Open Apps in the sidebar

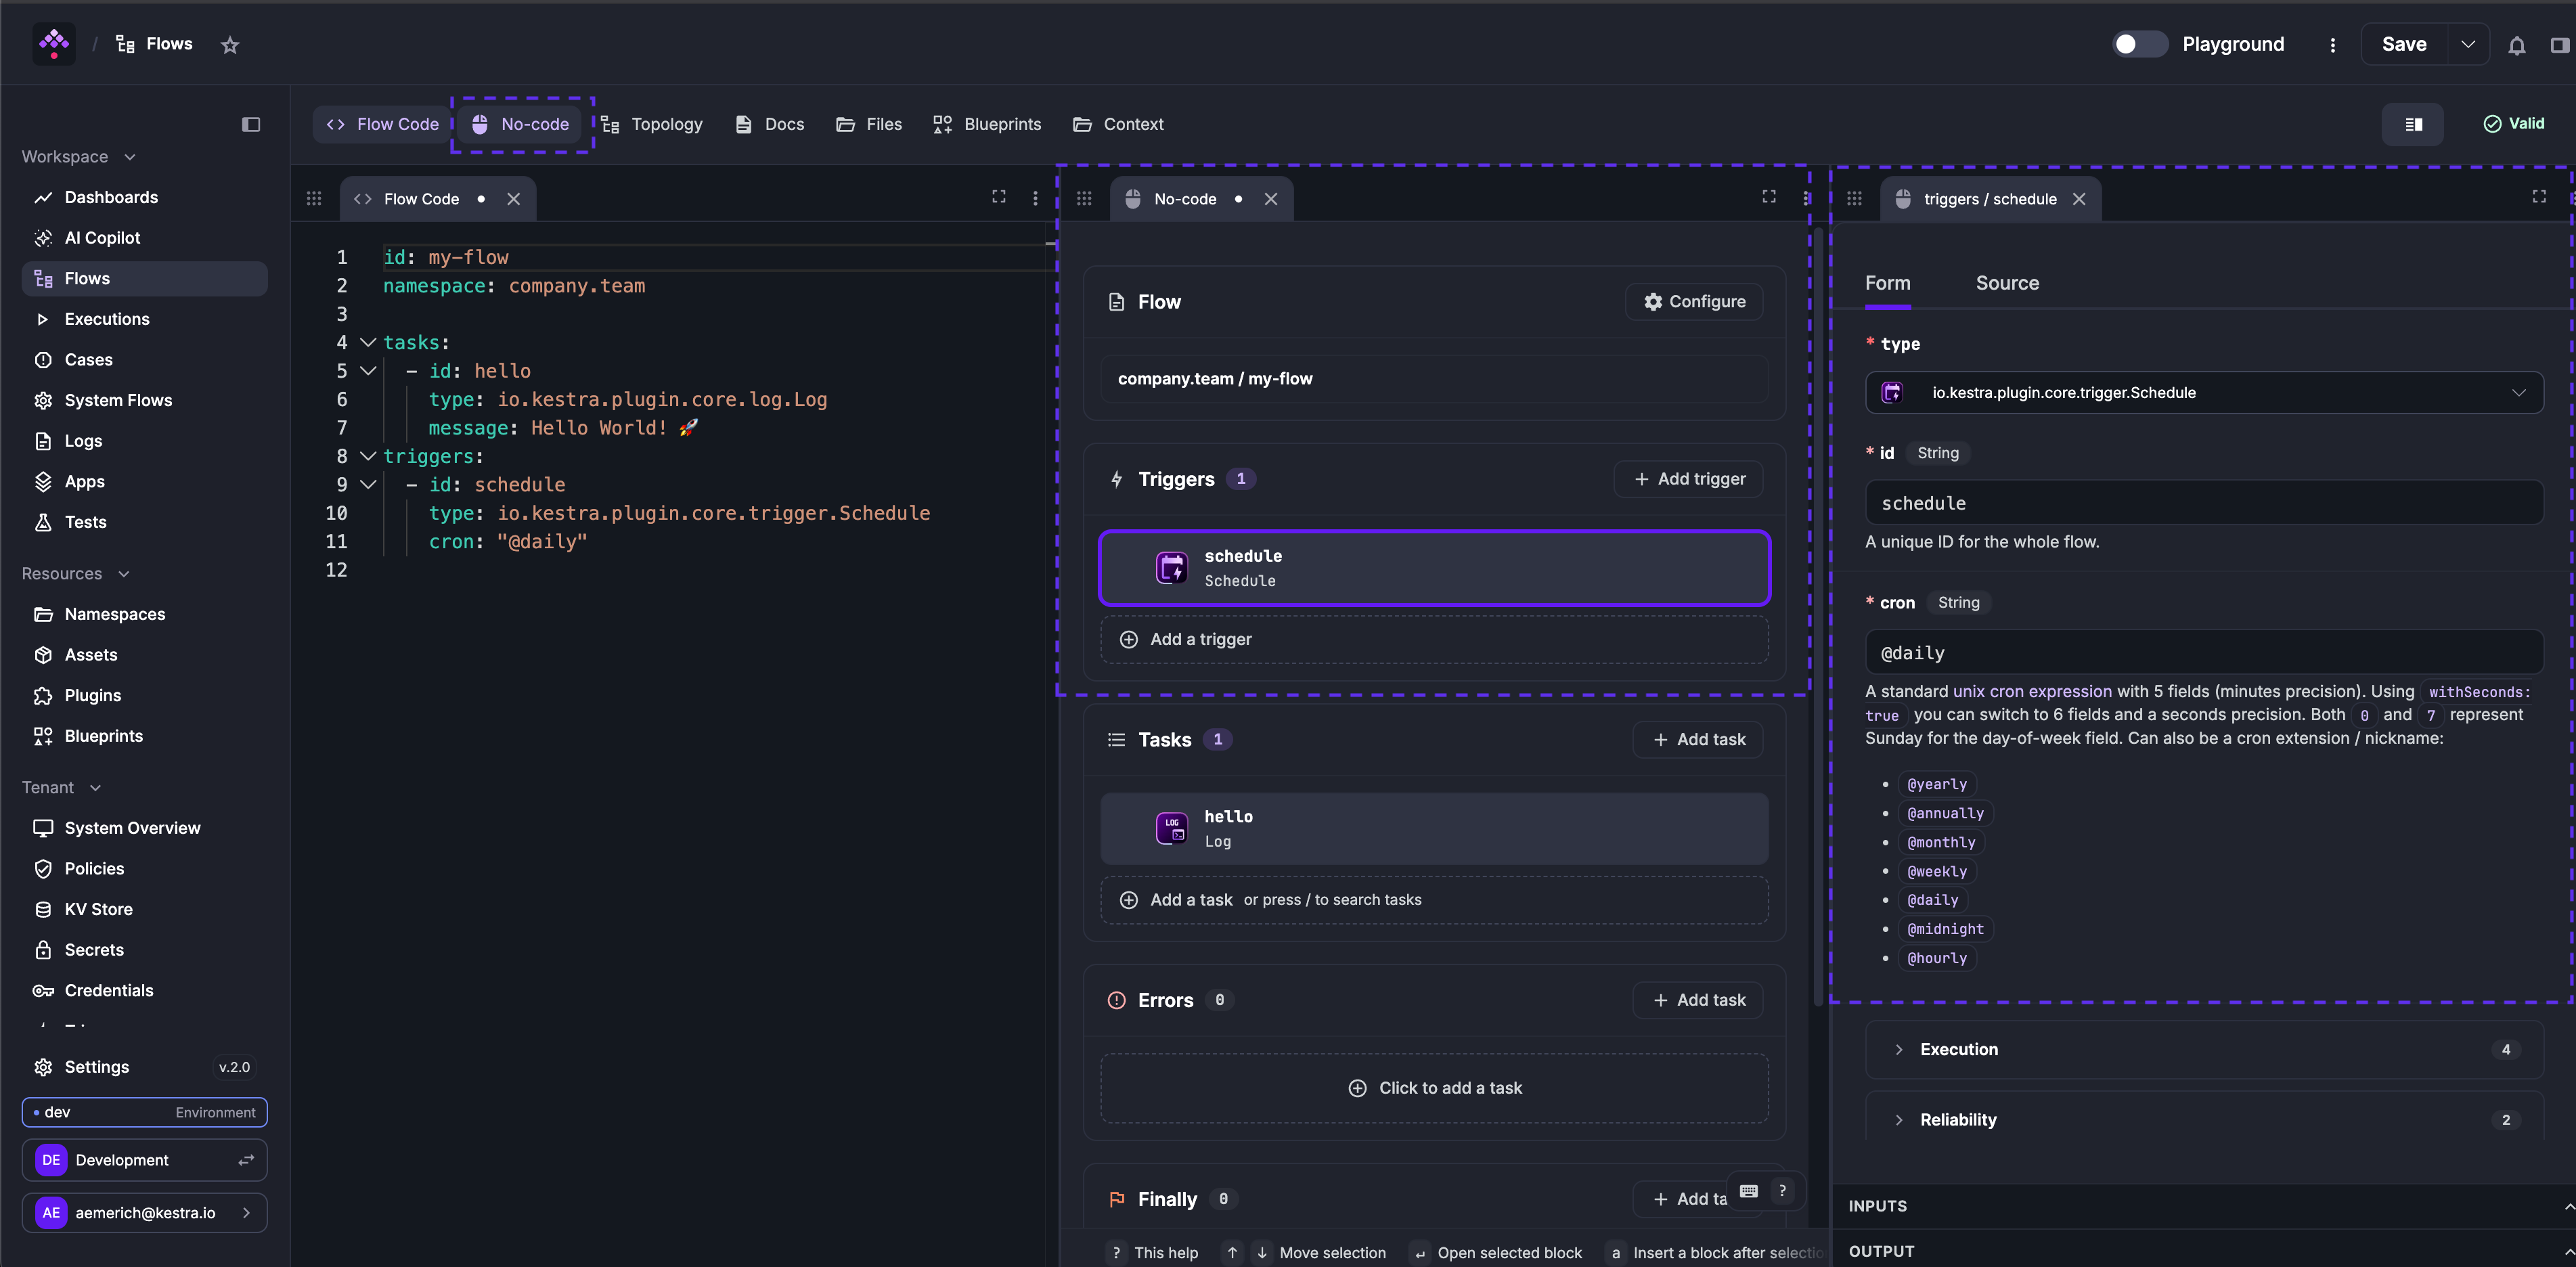click(144, 481)
